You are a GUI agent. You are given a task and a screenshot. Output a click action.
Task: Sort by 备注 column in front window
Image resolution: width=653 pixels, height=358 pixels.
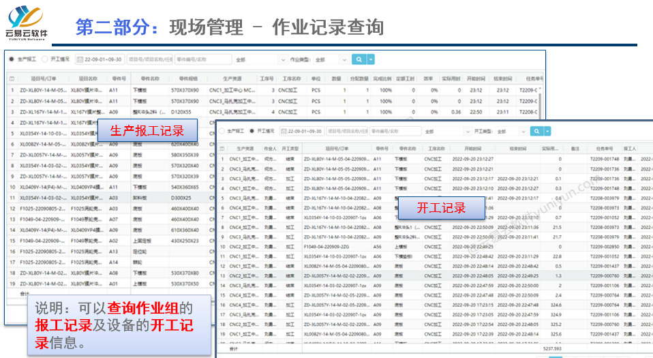click(x=575, y=149)
